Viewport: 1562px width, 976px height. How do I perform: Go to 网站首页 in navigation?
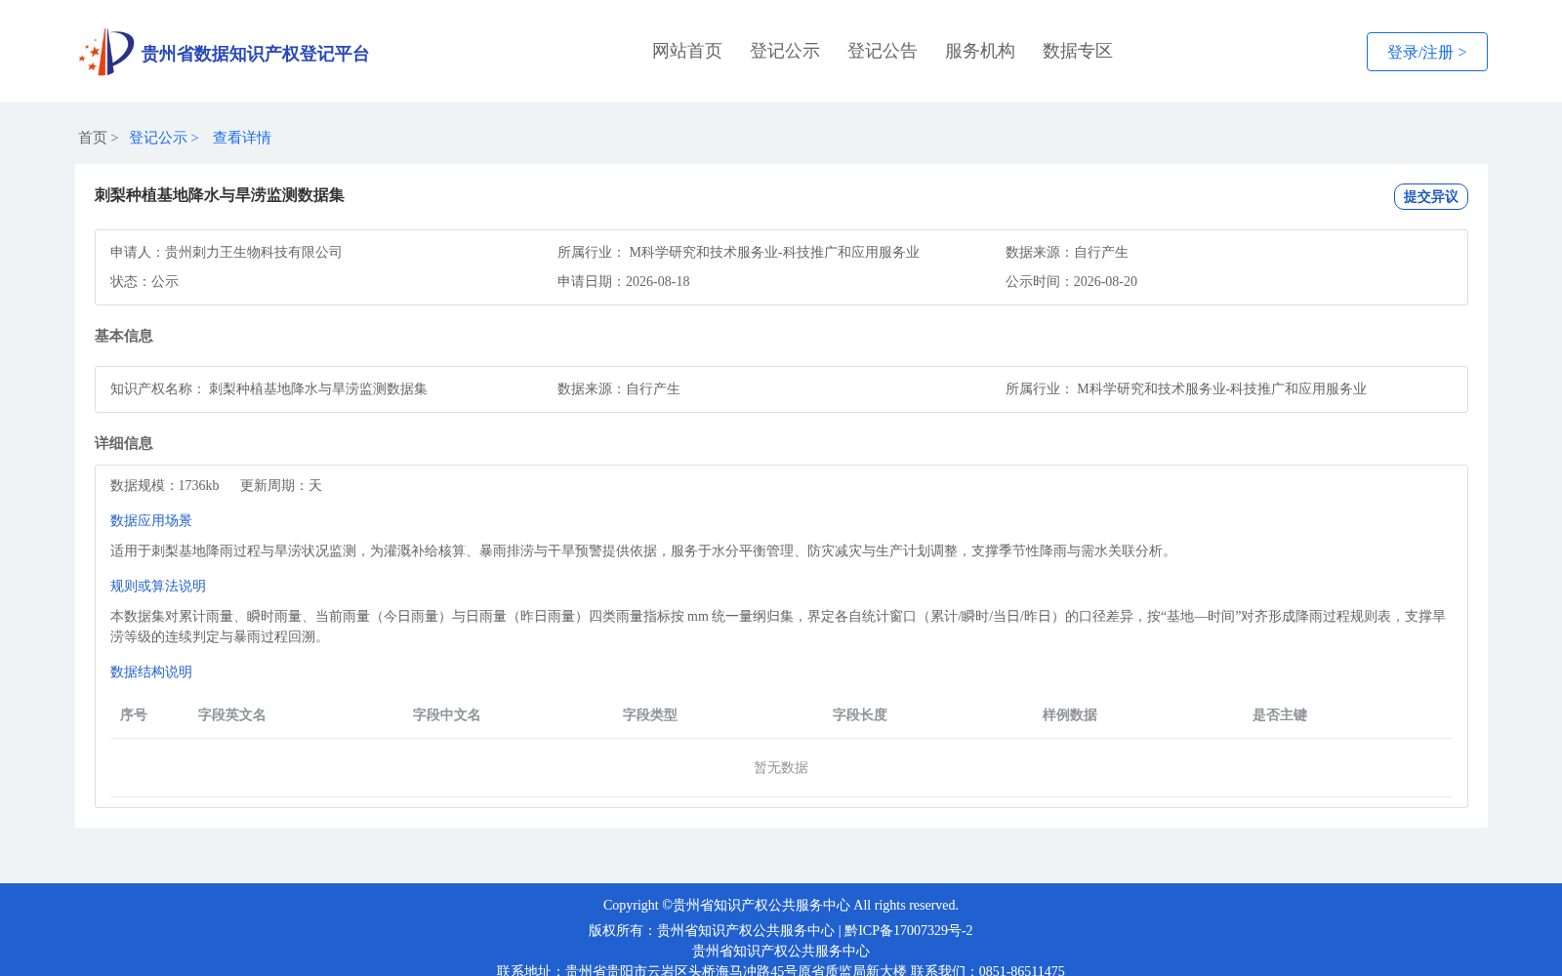[687, 51]
